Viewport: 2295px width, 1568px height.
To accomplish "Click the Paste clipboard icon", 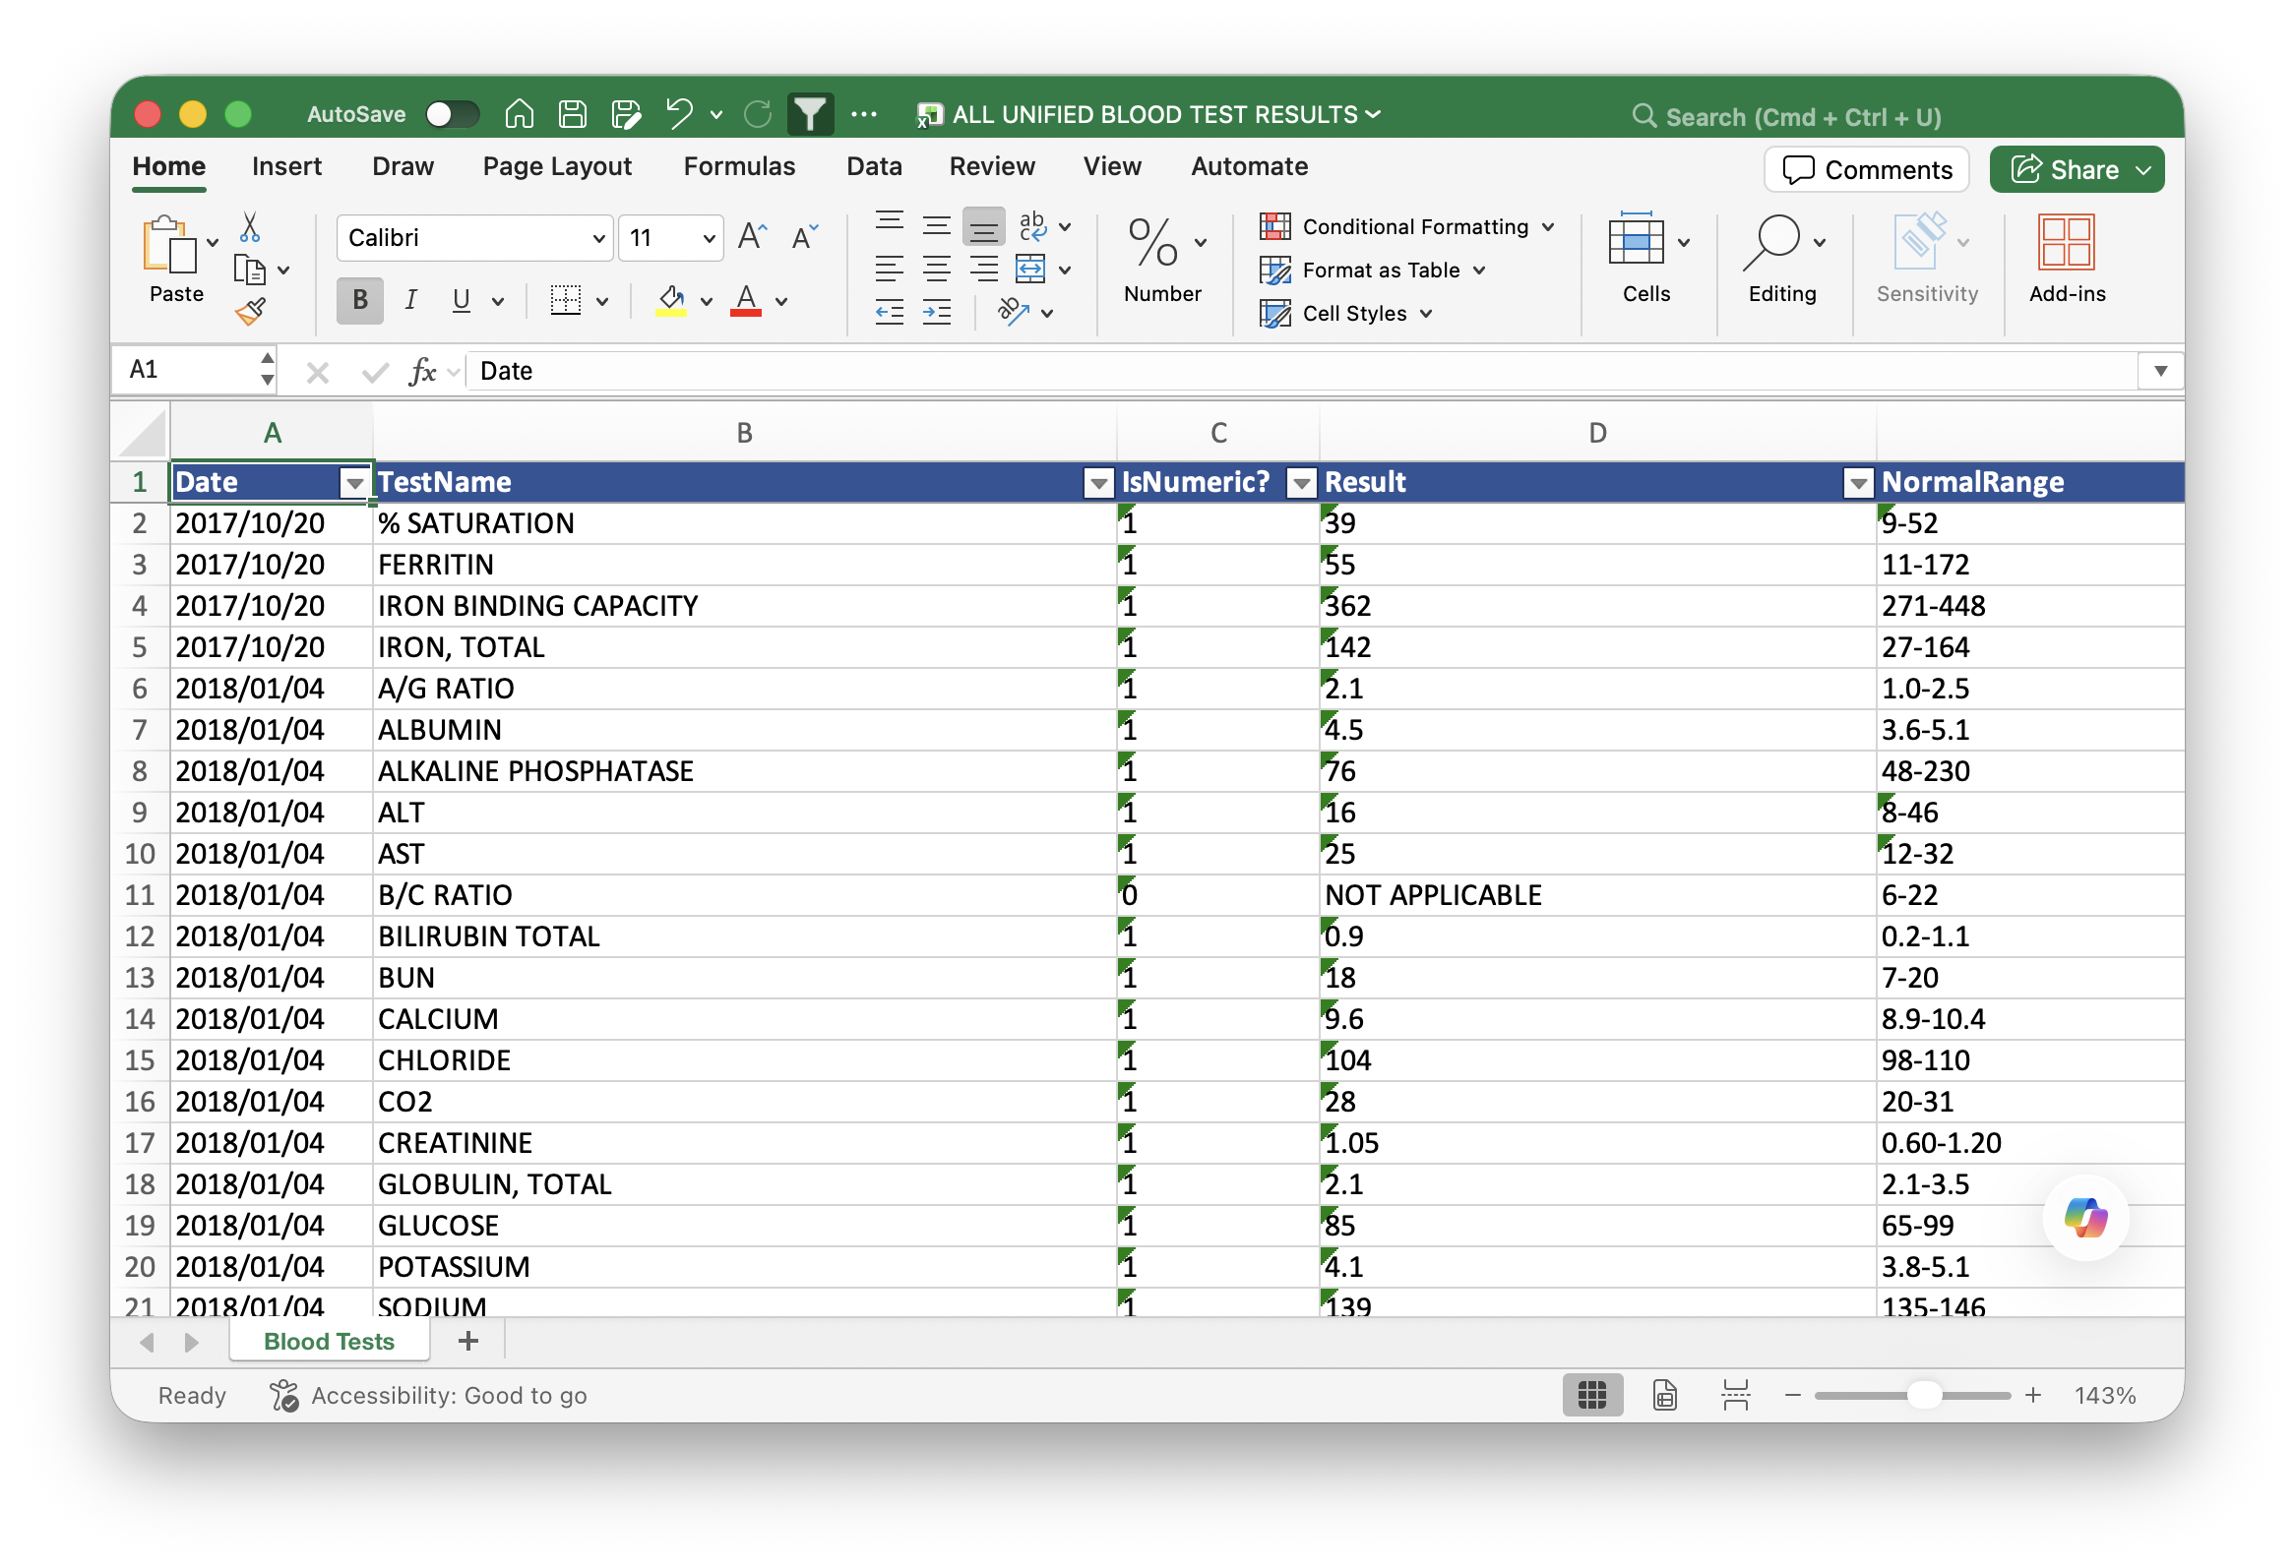I will coord(169,243).
